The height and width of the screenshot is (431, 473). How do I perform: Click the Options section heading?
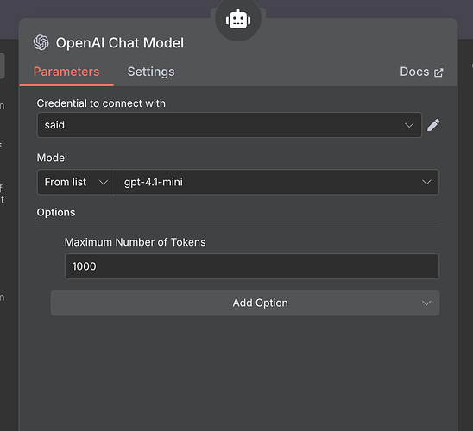pos(56,213)
